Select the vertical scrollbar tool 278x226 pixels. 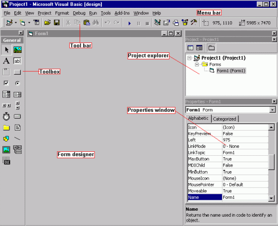click(17, 105)
